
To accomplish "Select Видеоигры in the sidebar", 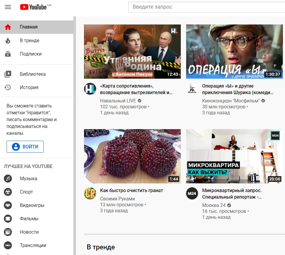I will pyautogui.click(x=37, y=205).
